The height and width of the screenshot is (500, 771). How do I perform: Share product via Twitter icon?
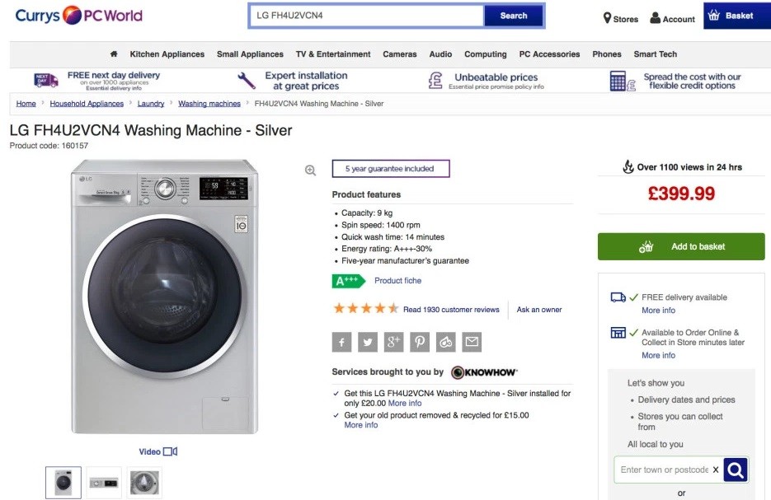(368, 342)
